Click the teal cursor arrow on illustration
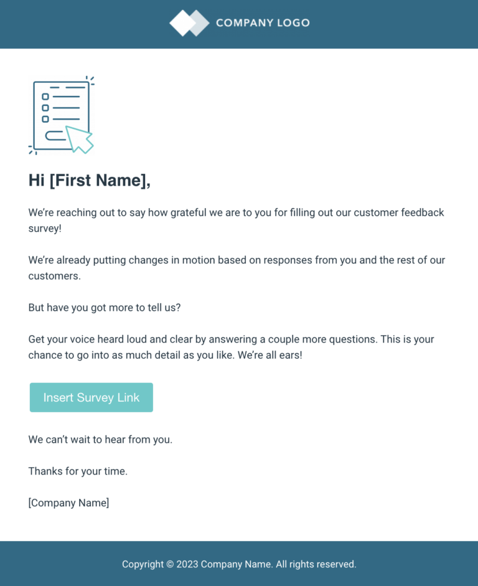The height and width of the screenshot is (586, 478). (x=80, y=139)
